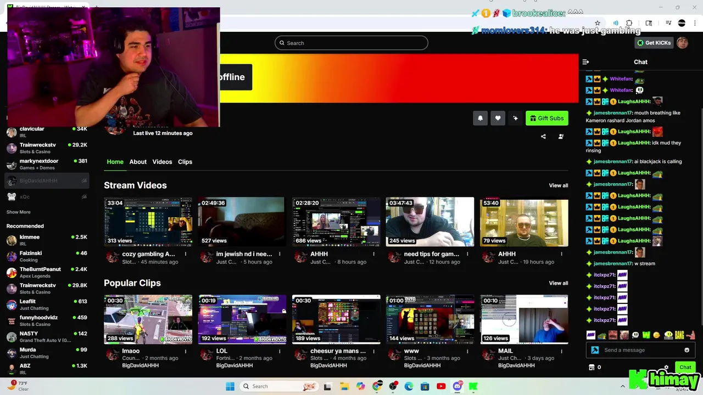703x395 pixels.
Task: Click Murda channel avatar in sidebar
Action: pos(12,353)
